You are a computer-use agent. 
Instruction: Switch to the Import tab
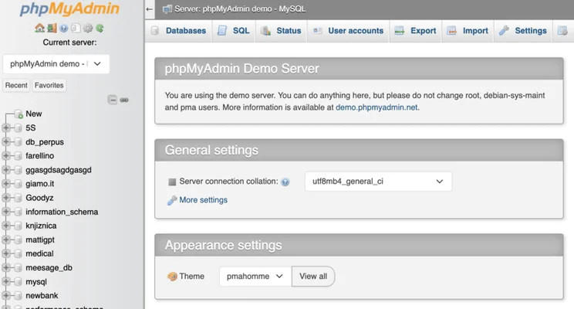pyautogui.click(x=468, y=31)
